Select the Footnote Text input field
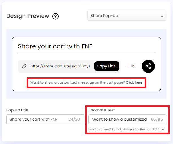The width and height of the screenshot is (173, 144). point(127,119)
